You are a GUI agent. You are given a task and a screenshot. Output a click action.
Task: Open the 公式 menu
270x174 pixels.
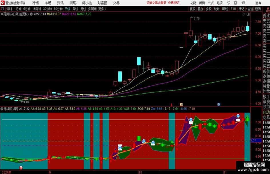[x=211, y=3]
